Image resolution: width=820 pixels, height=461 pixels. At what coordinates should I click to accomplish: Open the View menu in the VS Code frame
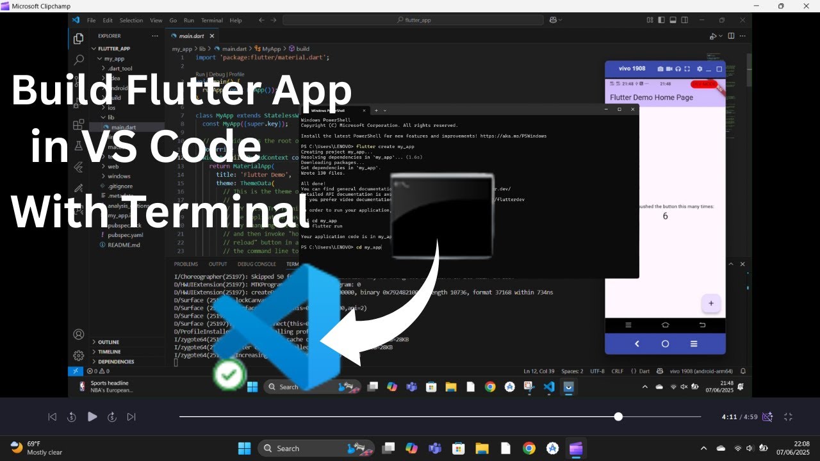156,20
